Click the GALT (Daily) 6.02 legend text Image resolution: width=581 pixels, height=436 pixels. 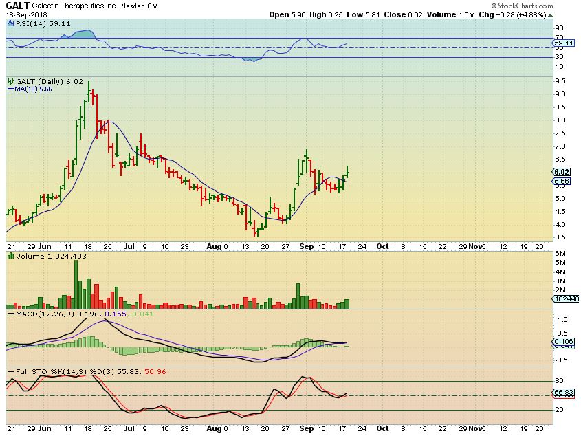click(x=50, y=82)
